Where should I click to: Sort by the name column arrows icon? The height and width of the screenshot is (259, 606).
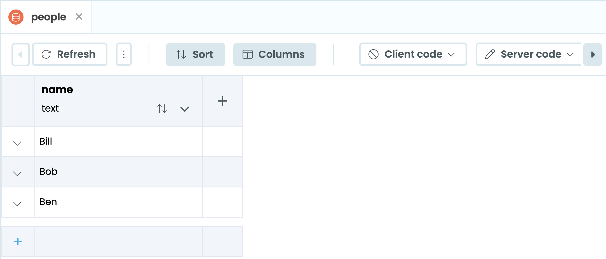tap(162, 109)
